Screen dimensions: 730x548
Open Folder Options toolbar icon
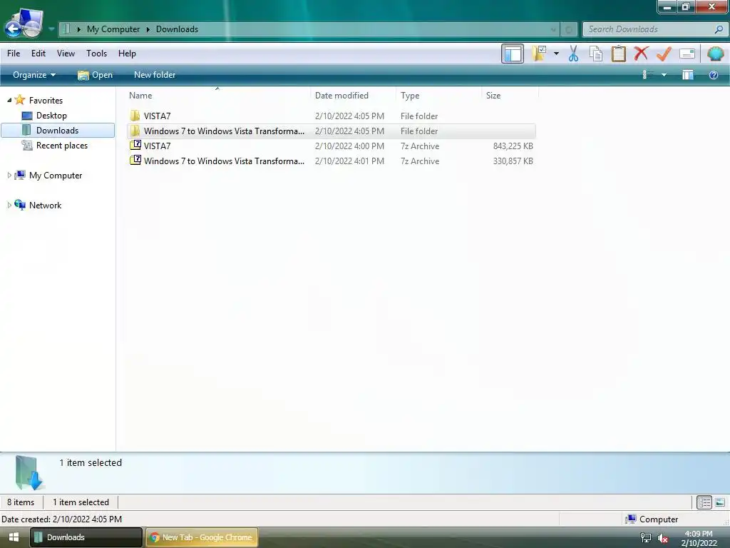click(x=539, y=54)
